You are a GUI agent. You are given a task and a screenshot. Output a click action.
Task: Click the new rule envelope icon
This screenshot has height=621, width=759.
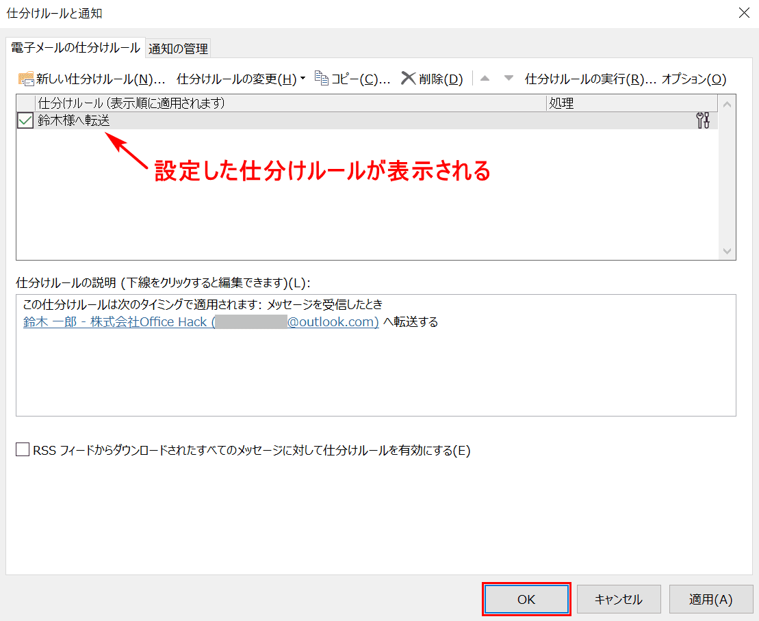(26, 79)
